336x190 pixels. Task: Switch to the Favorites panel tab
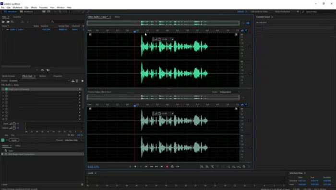17,17
